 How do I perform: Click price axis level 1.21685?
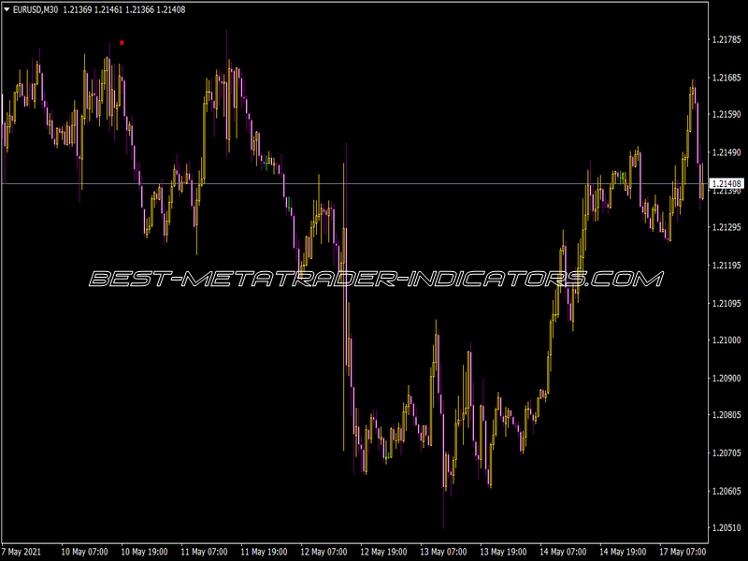(x=726, y=78)
